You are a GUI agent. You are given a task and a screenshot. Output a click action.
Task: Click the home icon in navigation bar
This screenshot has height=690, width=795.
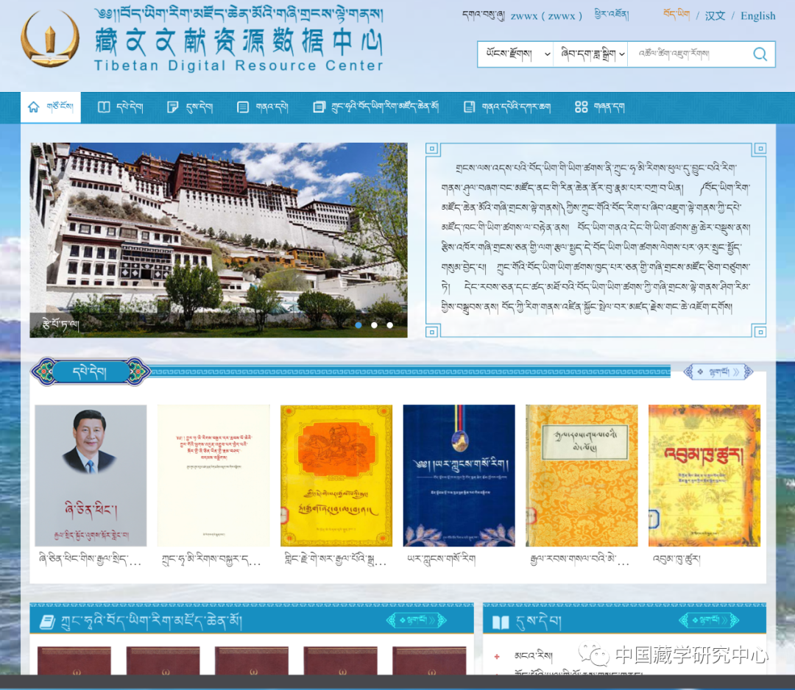(33, 107)
